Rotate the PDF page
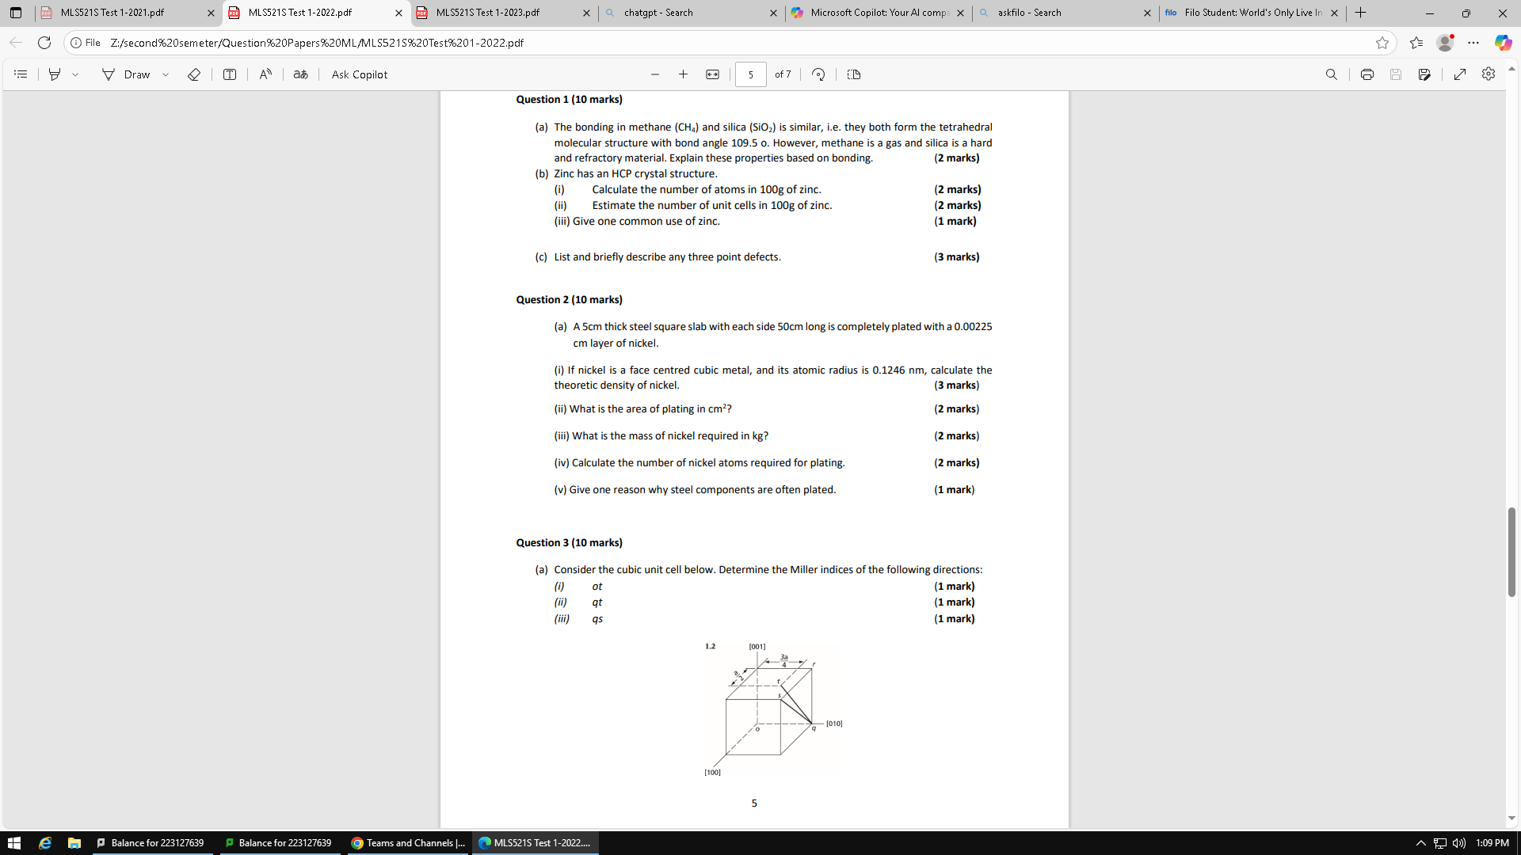Image resolution: width=1521 pixels, height=855 pixels. (818, 74)
